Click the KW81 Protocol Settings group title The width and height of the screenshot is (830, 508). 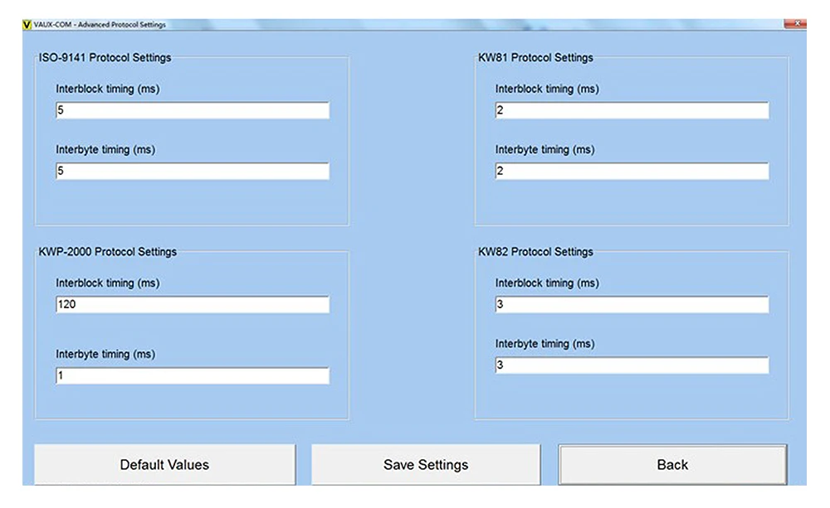click(x=536, y=58)
